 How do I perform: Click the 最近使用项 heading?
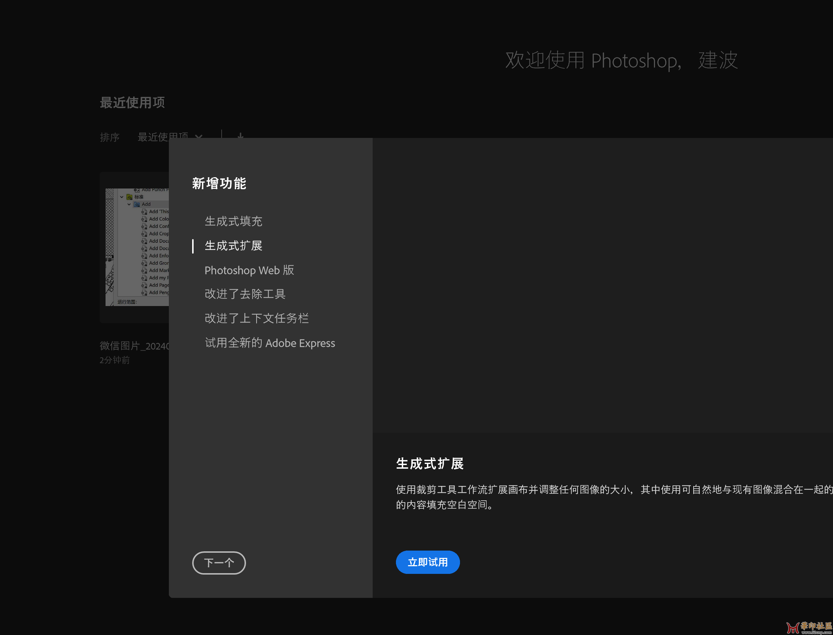coord(132,102)
